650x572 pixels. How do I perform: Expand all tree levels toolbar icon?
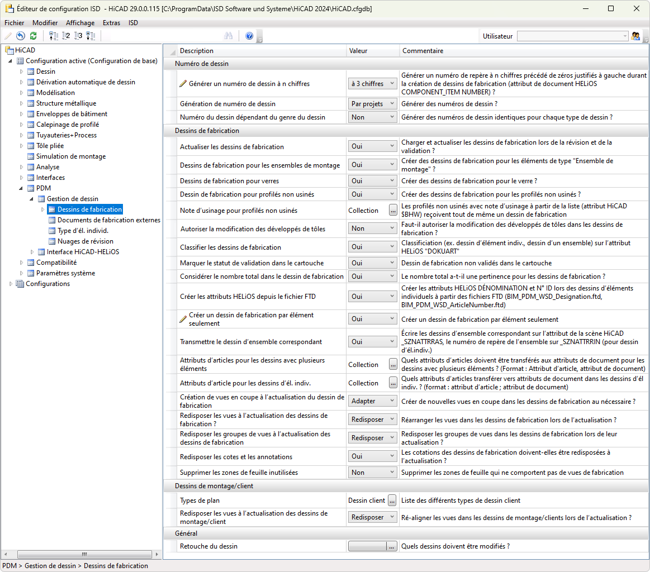click(x=91, y=36)
